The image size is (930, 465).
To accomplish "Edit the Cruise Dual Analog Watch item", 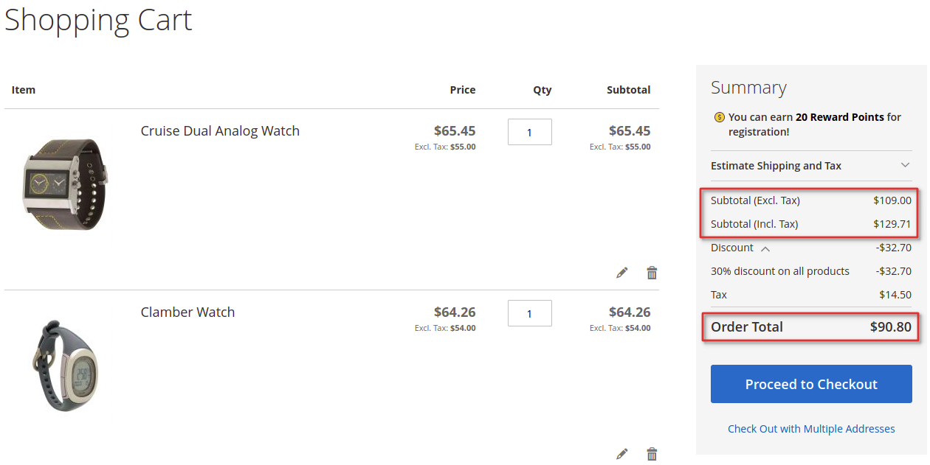I will click(622, 273).
